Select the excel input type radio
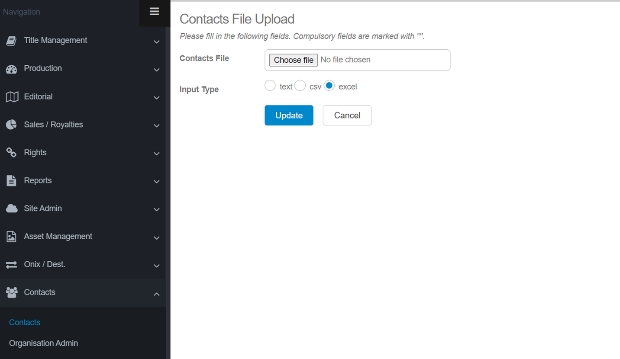620x359 pixels. click(329, 86)
